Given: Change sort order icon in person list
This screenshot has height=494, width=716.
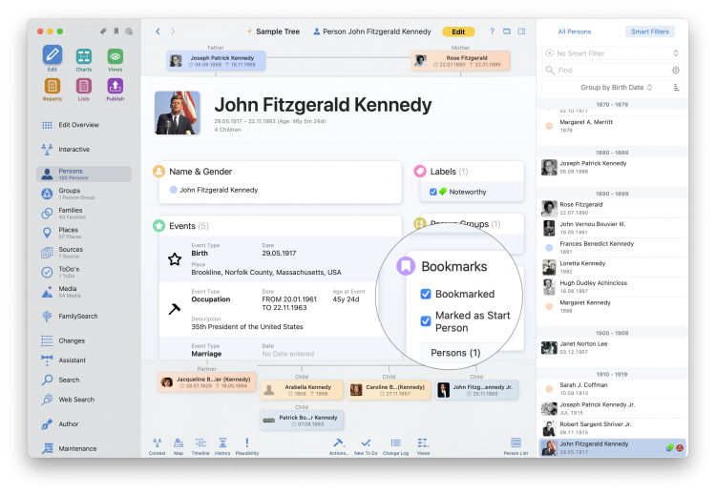Looking at the screenshot, I should (x=676, y=87).
